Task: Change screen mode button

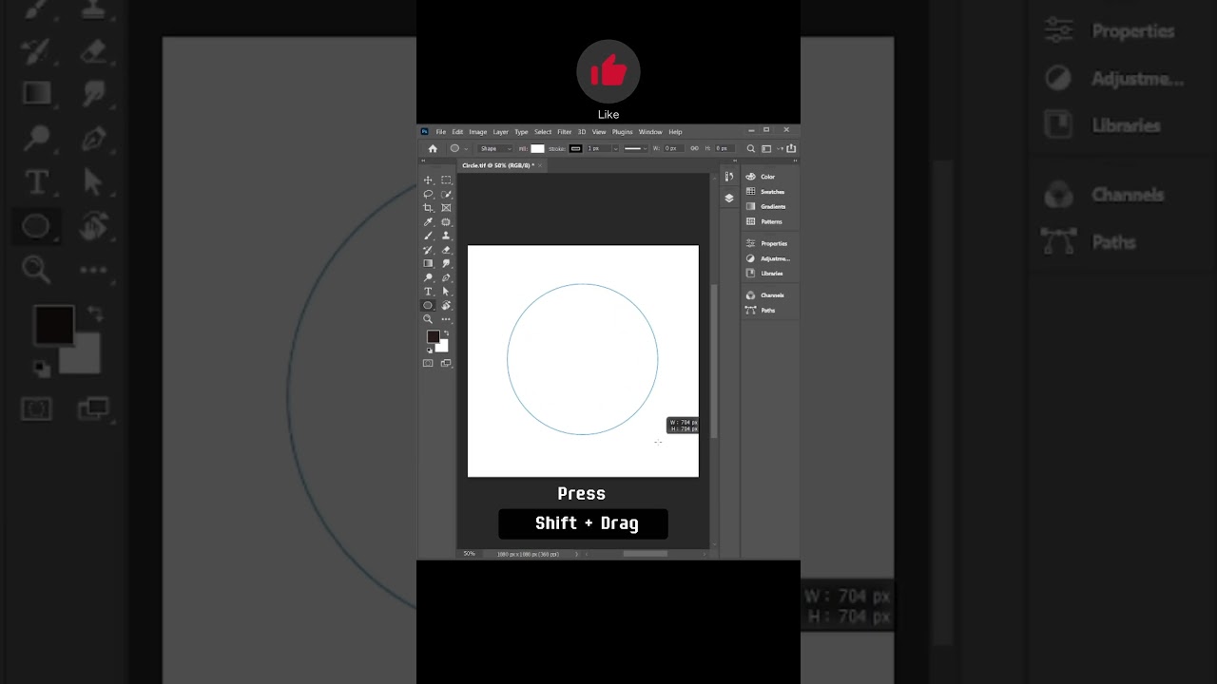Action: pyautogui.click(x=446, y=363)
